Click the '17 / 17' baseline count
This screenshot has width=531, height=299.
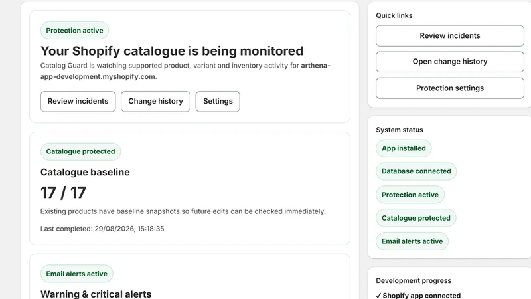[63, 193]
